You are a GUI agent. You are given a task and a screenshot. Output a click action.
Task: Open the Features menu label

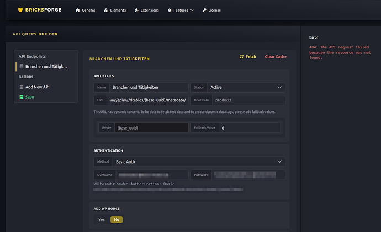tap(181, 10)
